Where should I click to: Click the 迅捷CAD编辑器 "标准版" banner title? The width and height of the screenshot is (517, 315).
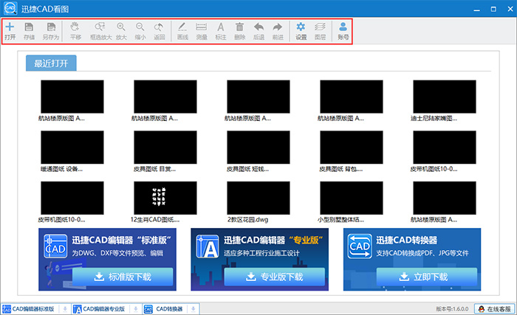tap(122, 240)
